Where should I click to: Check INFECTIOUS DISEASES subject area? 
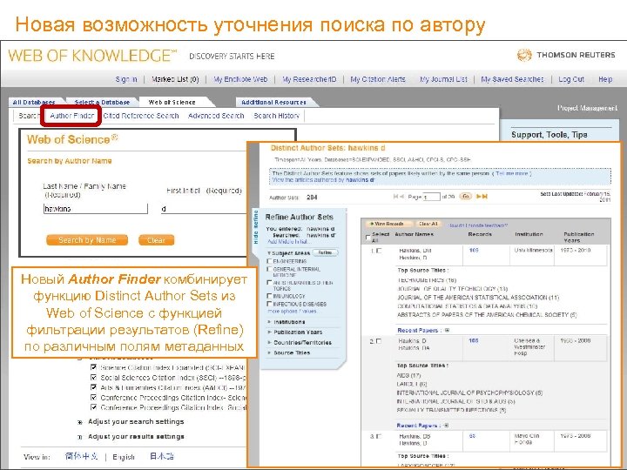(269, 304)
